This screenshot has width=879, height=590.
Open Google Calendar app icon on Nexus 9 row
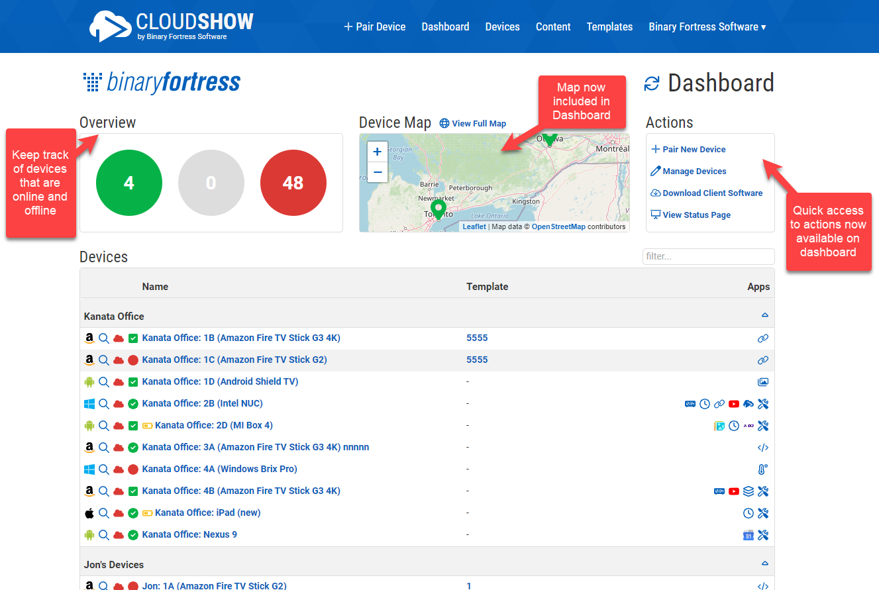[749, 535]
